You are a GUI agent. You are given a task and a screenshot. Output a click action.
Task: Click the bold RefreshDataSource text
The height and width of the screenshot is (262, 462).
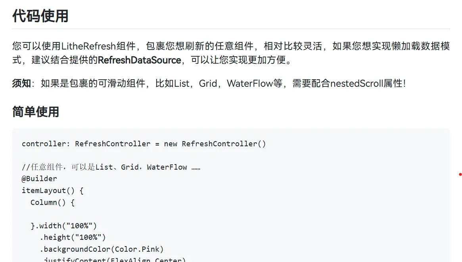click(x=139, y=60)
